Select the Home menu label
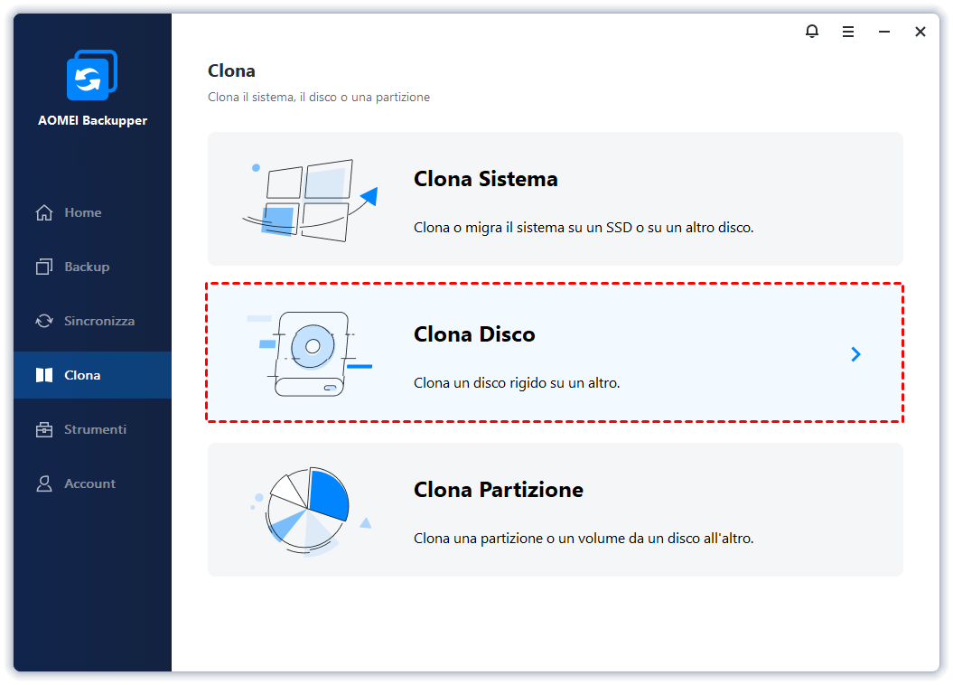This screenshot has width=953, height=685. pos(83,212)
